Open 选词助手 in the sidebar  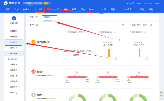(14, 54)
